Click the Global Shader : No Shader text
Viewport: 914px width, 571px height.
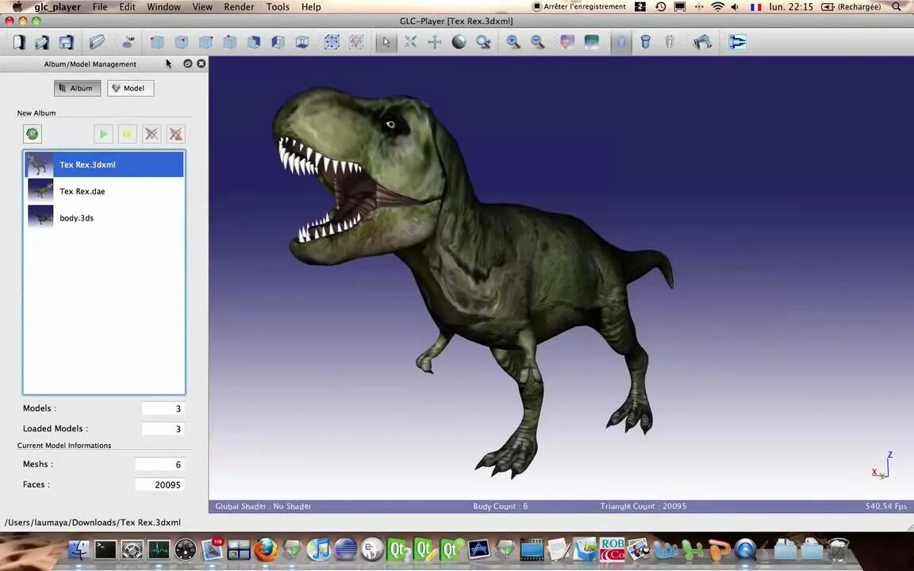[x=263, y=506]
